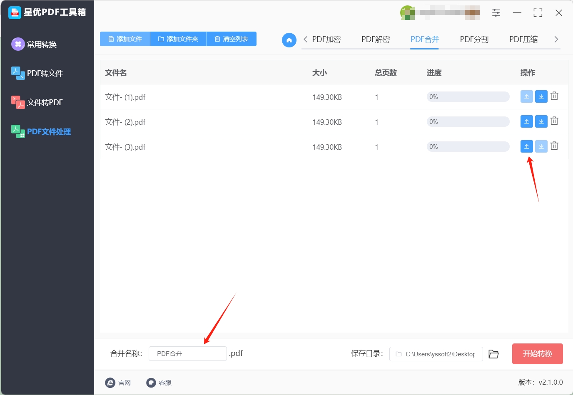
Task: Click progress bar of 文件- (2).pdf
Action: pos(468,122)
